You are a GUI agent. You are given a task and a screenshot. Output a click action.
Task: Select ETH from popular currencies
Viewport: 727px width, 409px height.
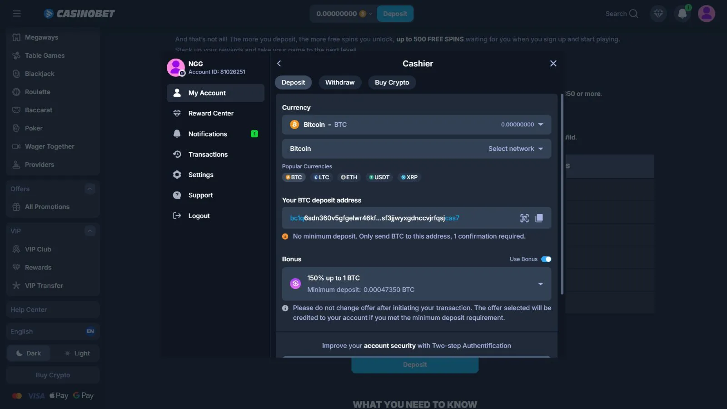click(349, 177)
